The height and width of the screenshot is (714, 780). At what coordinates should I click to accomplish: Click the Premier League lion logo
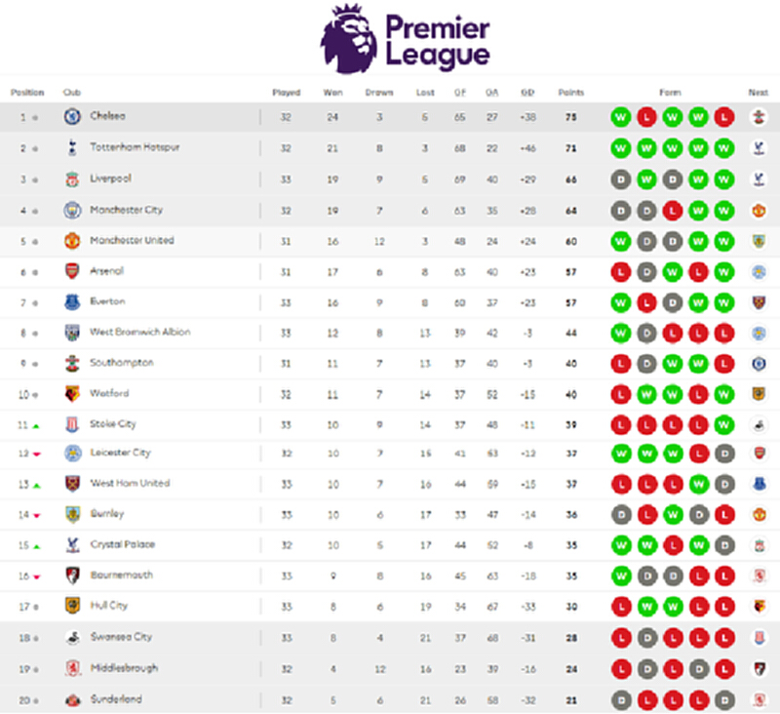click(x=348, y=39)
